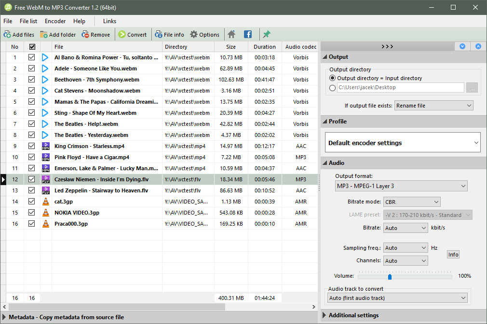
Task: Open the Encoder menu
Action: pyautogui.click(x=55, y=21)
